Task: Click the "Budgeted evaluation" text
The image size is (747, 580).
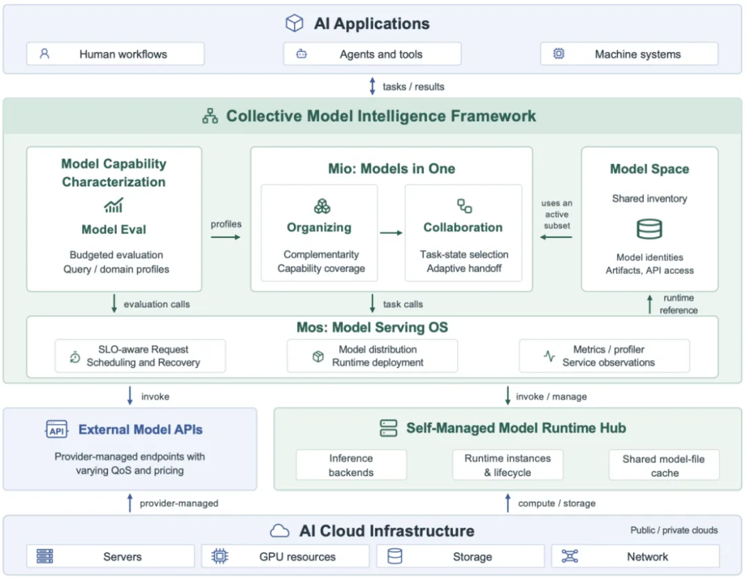Action: coord(116,255)
